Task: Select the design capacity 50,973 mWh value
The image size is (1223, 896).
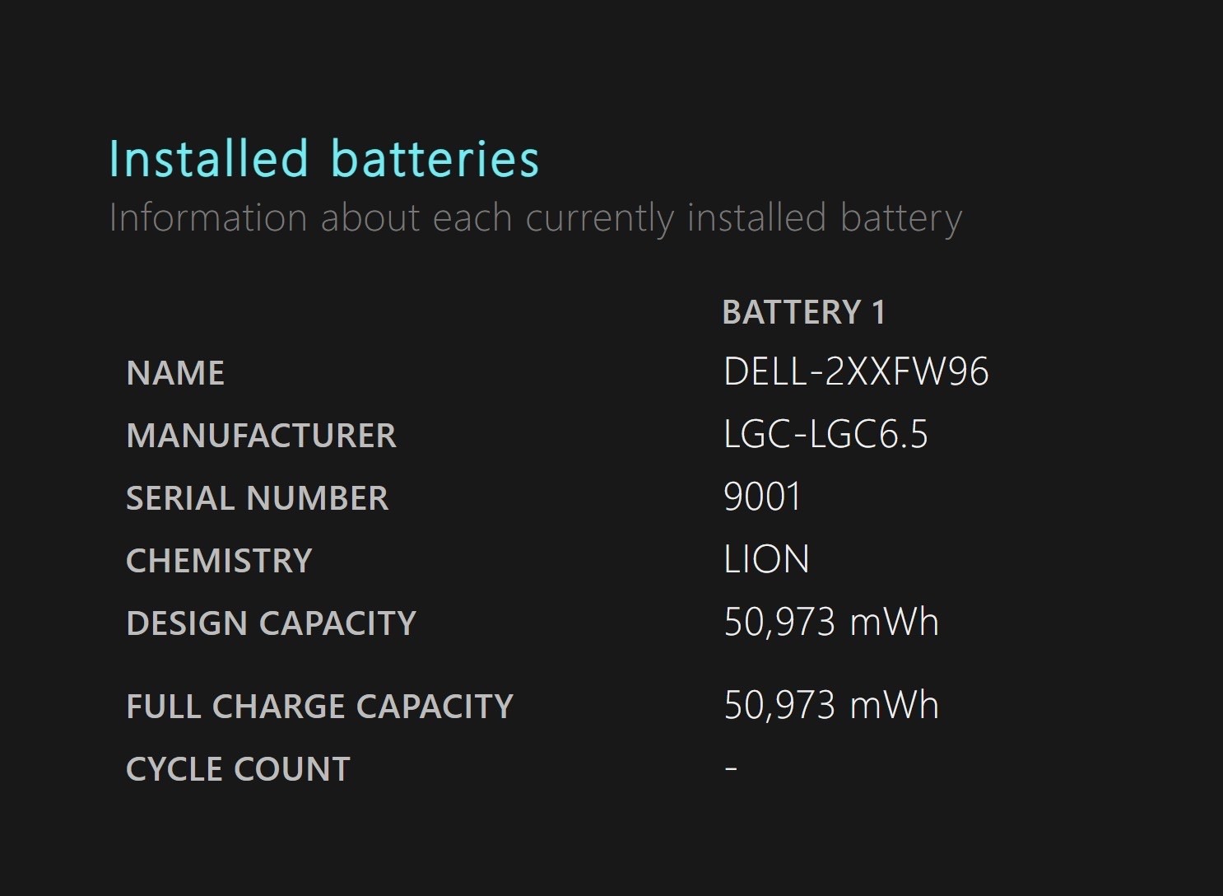Action: 831,622
